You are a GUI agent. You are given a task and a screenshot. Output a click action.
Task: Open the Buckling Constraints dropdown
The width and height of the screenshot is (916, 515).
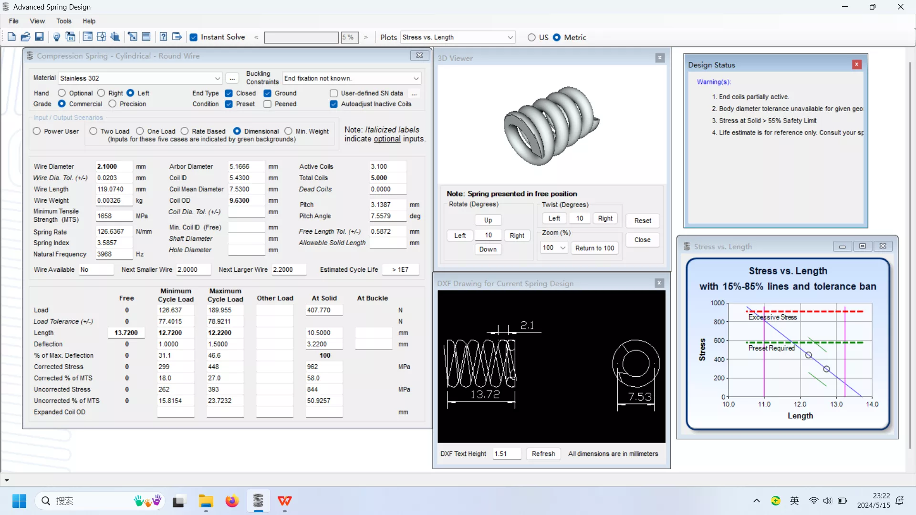pyautogui.click(x=416, y=78)
